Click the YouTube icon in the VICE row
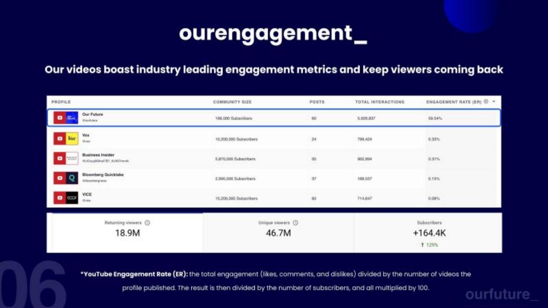The image size is (548, 308). click(x=60, y=198)
